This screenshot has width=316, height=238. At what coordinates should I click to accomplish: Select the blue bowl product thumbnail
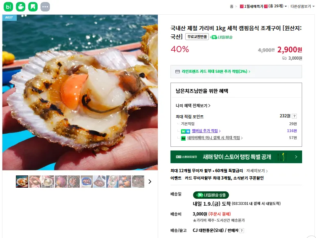coord(86,182)
